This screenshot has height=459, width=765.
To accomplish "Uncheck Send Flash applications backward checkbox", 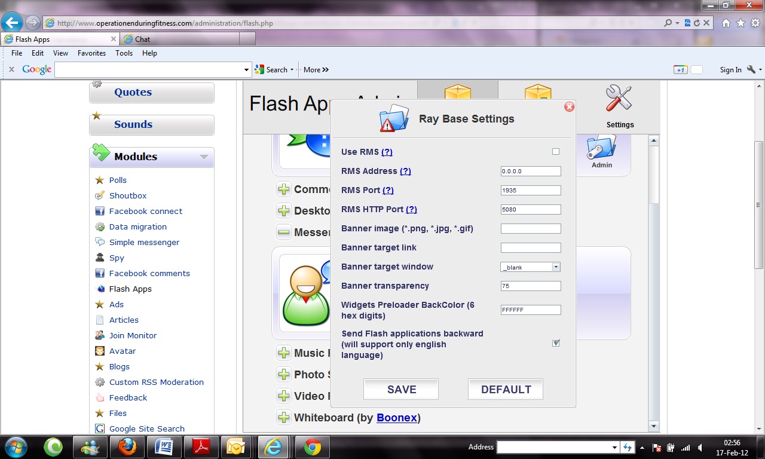I will pyautogui.click(x=556, y=343).
